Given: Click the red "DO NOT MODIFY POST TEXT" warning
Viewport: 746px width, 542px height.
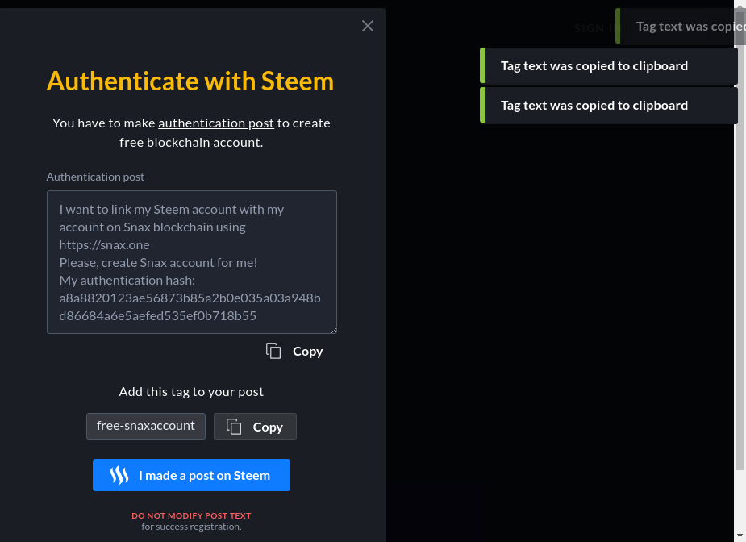Looking at the screenshot, I should (x=191, y=515).
